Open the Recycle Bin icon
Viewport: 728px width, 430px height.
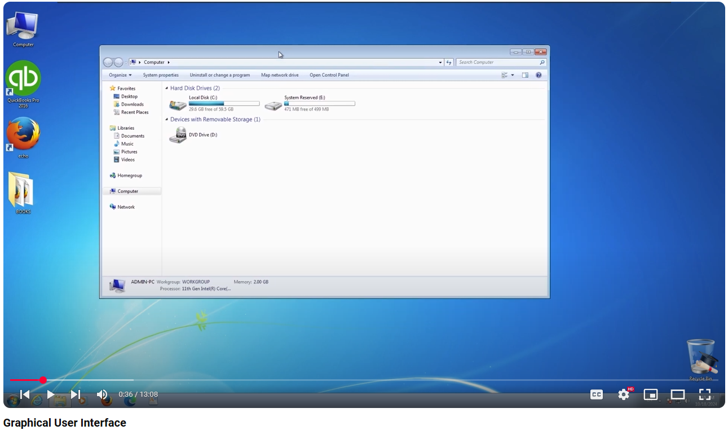701,357
